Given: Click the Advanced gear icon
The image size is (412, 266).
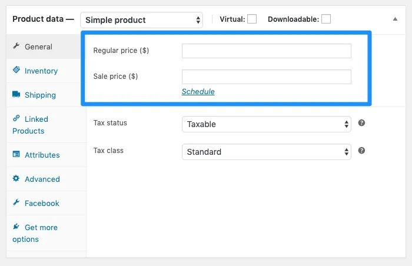Looking at the screenshot, I should [x=16, y=179].
